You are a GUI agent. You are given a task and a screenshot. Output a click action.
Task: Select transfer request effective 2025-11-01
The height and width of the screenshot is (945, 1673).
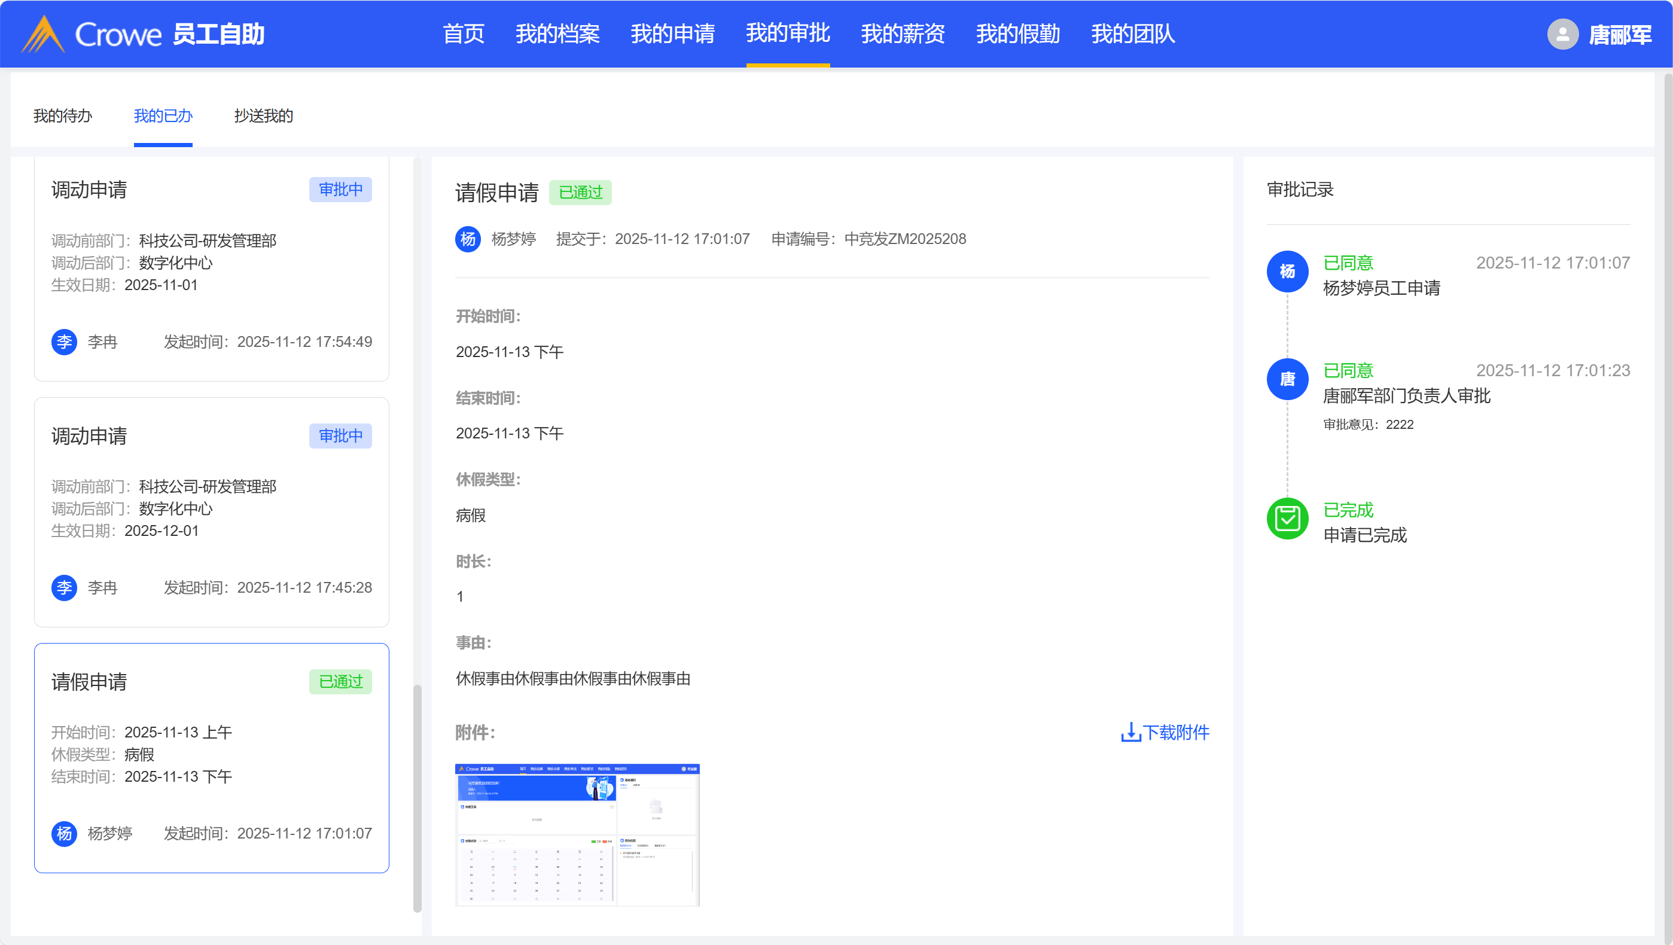coord(211,266)
